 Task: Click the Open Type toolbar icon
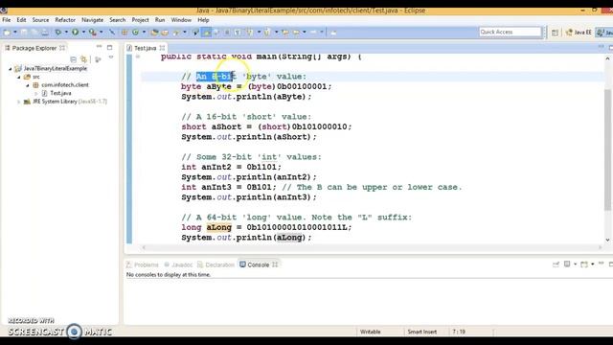154,33
